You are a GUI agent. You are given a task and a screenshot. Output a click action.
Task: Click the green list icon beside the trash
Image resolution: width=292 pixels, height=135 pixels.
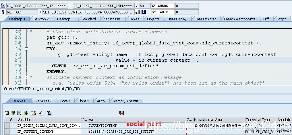13,113
